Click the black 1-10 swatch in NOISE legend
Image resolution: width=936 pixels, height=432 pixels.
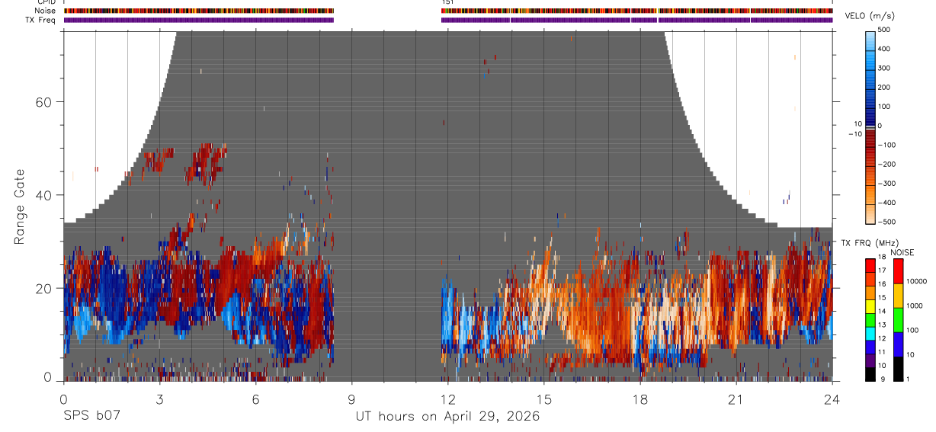click(898, 369)
